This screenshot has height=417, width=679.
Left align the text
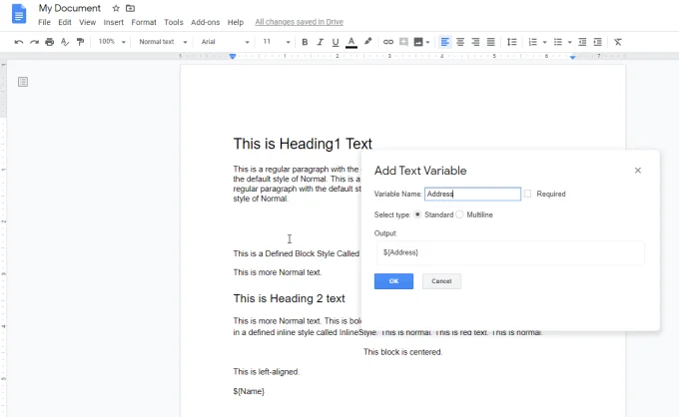pos(444,42)
